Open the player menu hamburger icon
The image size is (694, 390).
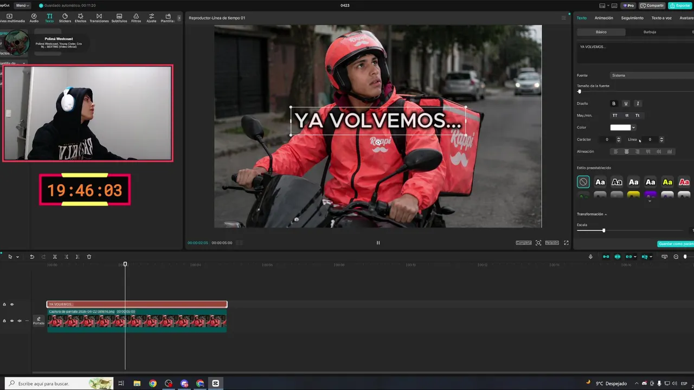(x=563, y=18)
